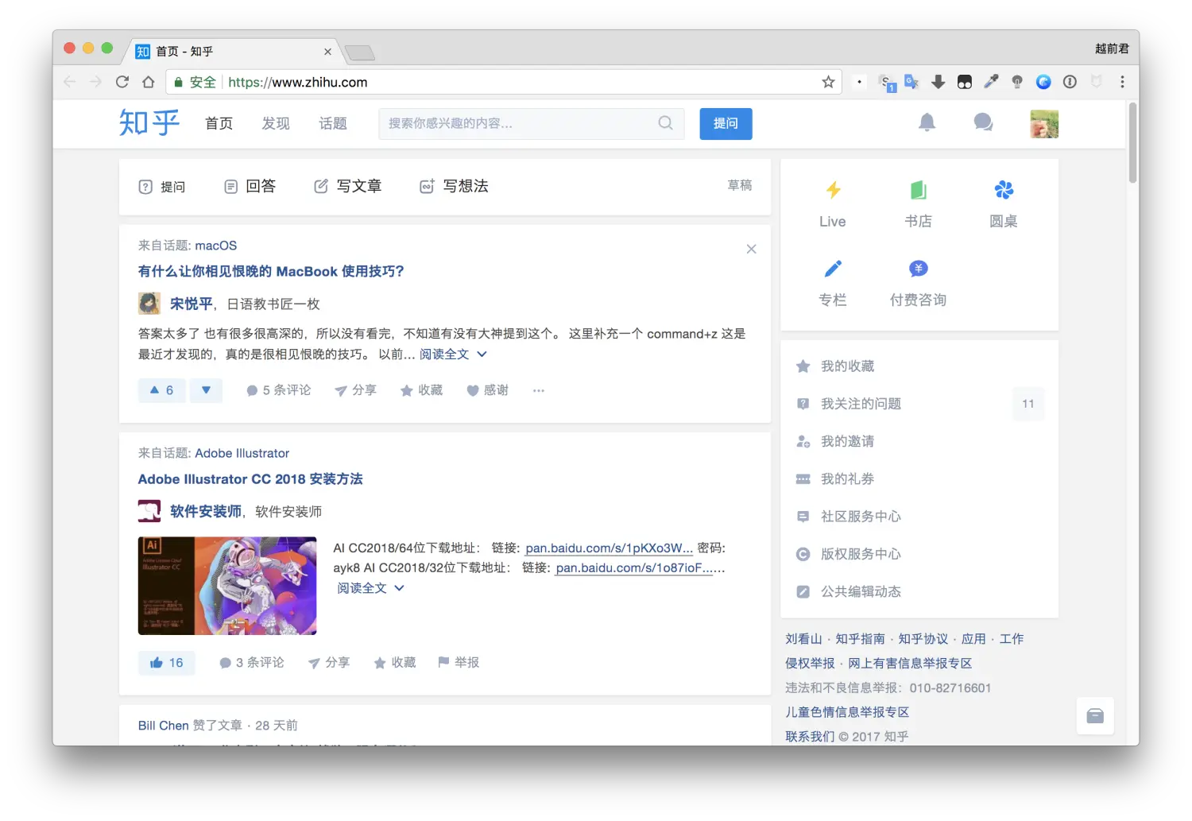The image size is (1192, 821).
Task: Open the private messages chat icon
Action: click(983, 122)
